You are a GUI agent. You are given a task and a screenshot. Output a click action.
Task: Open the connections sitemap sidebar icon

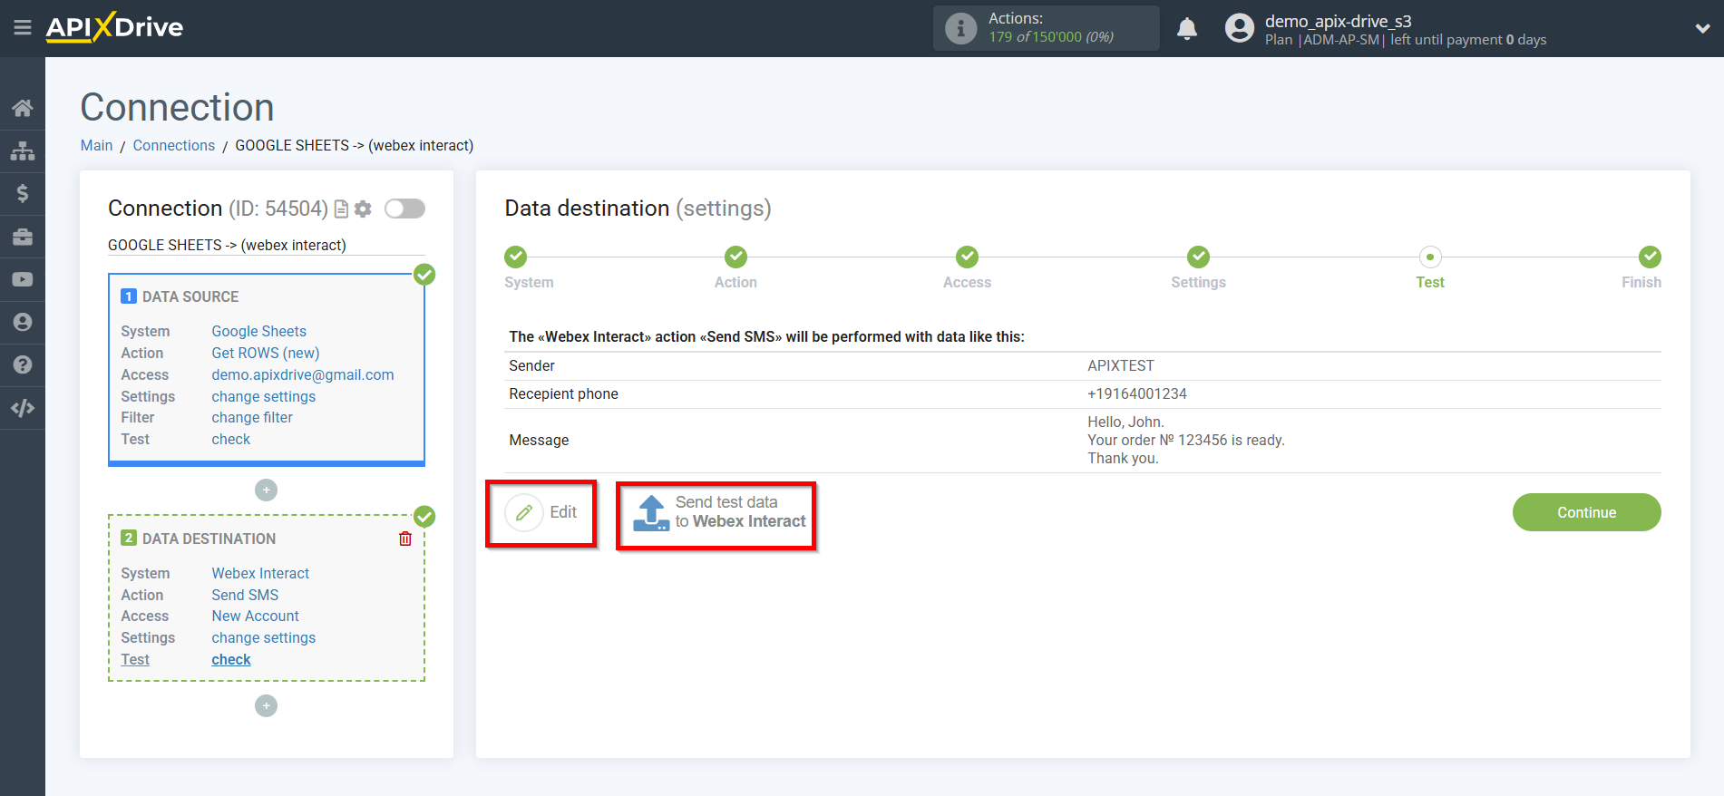click(x=23, y=150)
